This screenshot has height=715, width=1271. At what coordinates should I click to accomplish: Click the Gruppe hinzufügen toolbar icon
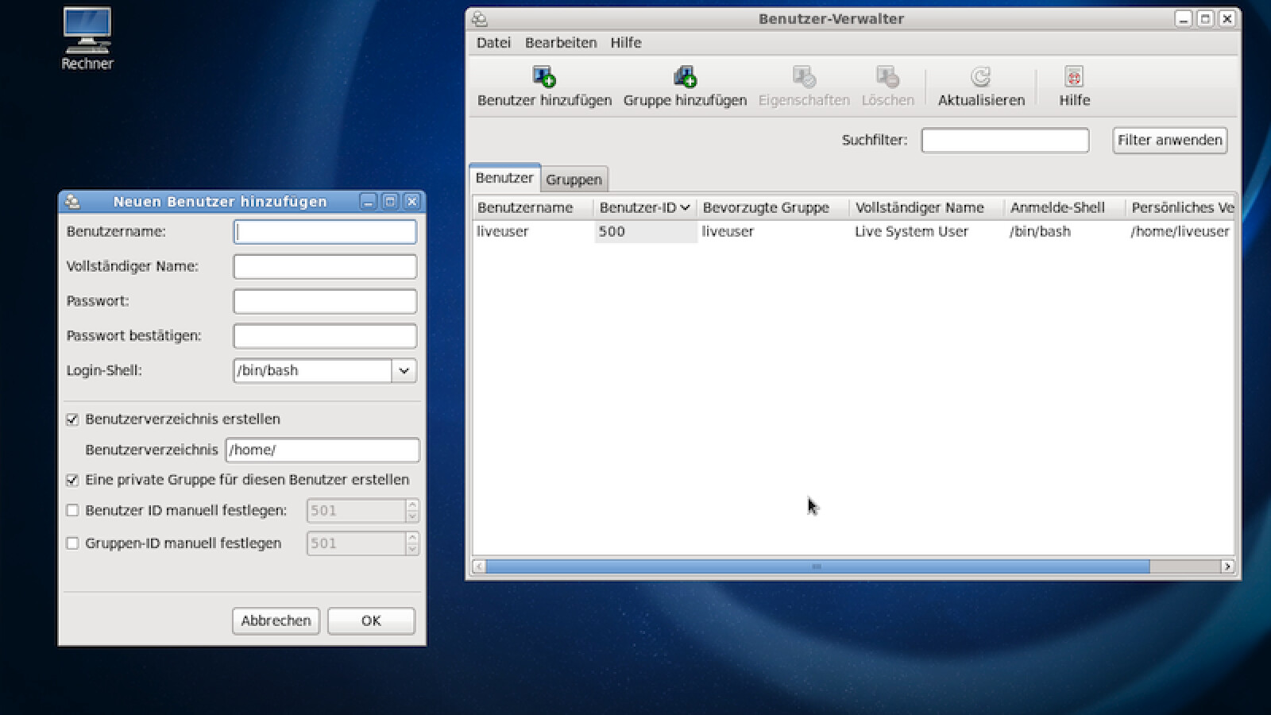click(685, 76)
